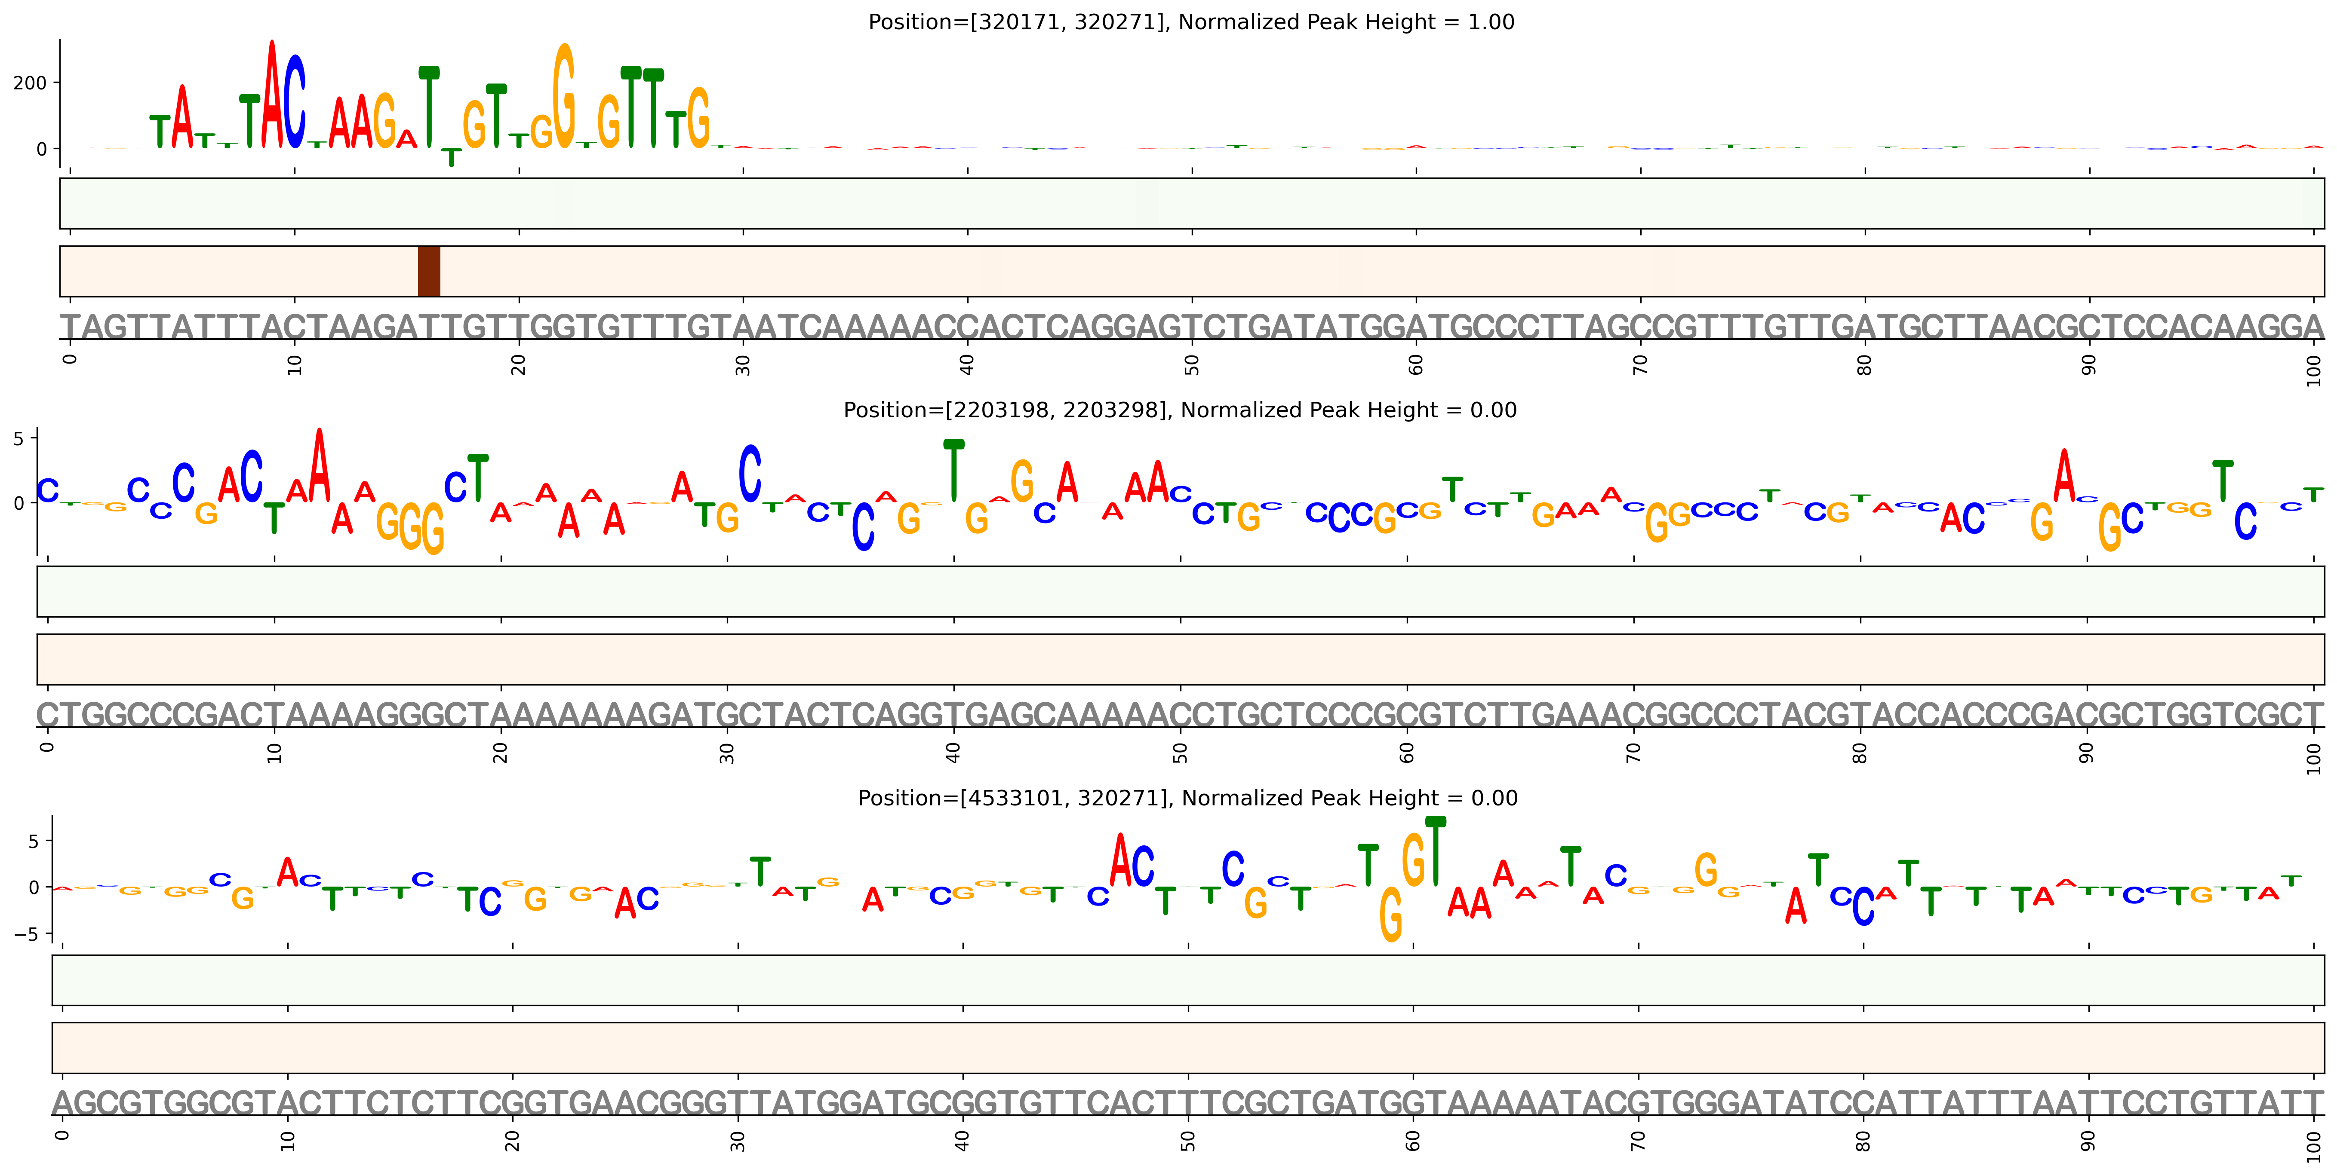Click the tall blue C in the top logo

pyautogui.click(x=295, y=101)
